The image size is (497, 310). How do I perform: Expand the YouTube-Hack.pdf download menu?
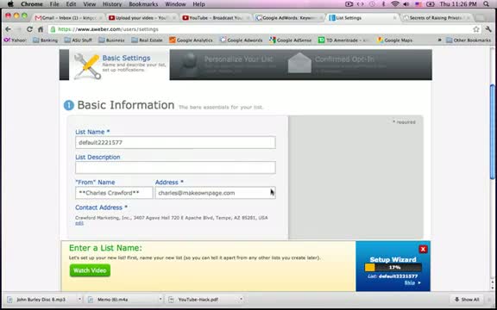(242, 300)
